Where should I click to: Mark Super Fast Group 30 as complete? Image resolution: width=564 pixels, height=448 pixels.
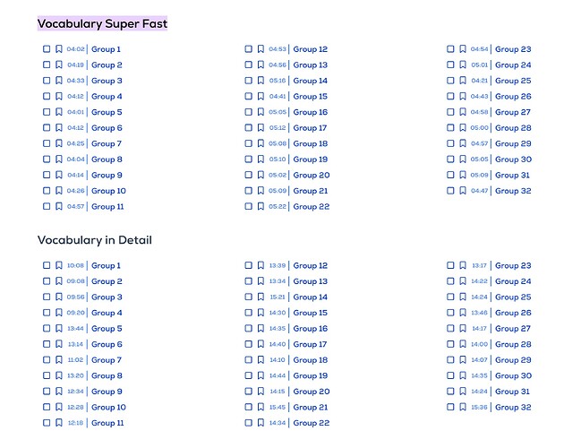[x=450, y=159]
